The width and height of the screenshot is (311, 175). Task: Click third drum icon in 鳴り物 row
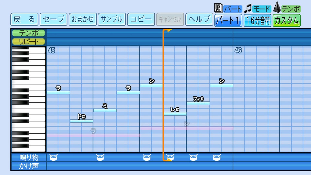146,157
